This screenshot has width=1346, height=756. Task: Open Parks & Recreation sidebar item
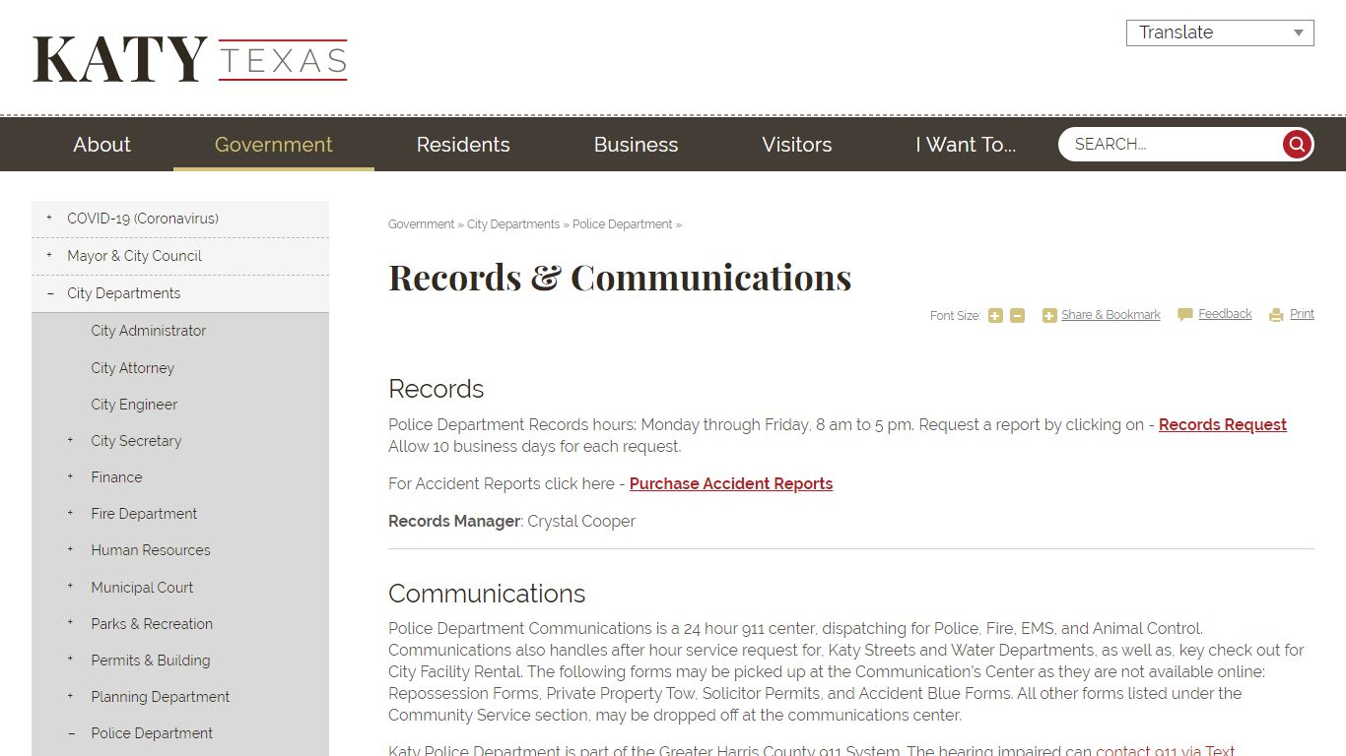click(152, 624)
